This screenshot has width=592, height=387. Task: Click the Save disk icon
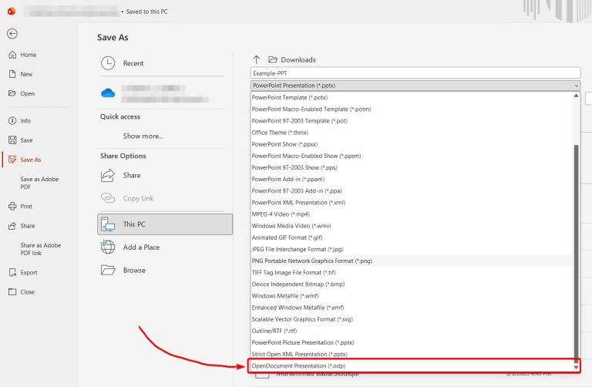click(12, 140)
